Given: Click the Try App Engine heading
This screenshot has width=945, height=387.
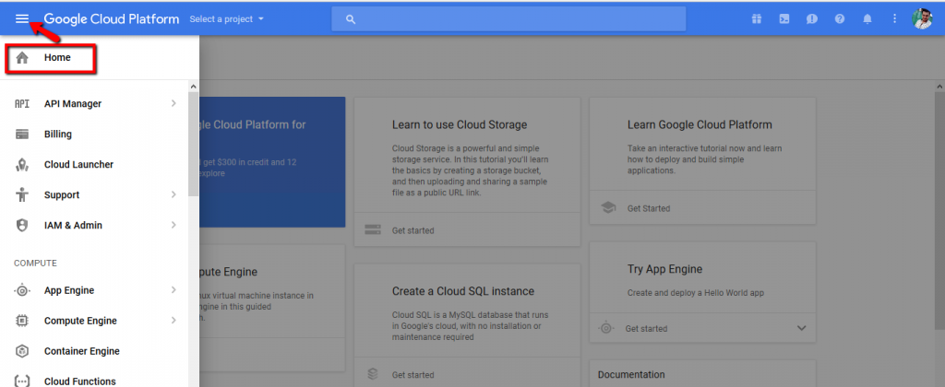Looking at the screenshot, I should tap(664, 269).
